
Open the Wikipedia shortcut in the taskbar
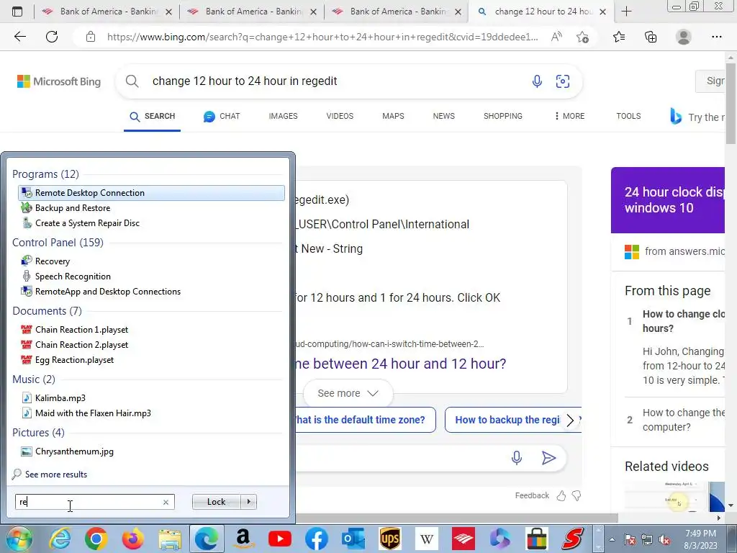tap(427, 539)
